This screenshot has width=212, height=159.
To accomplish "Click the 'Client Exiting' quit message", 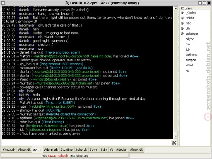I will [53, 122].
